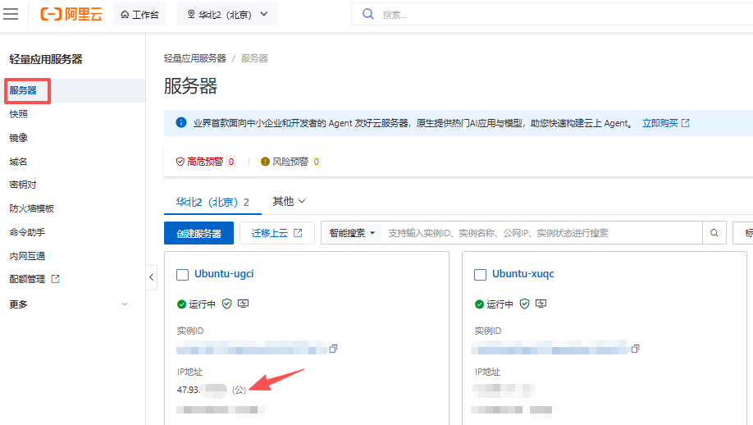Click the instance search input field

click(x=542, y=233)
